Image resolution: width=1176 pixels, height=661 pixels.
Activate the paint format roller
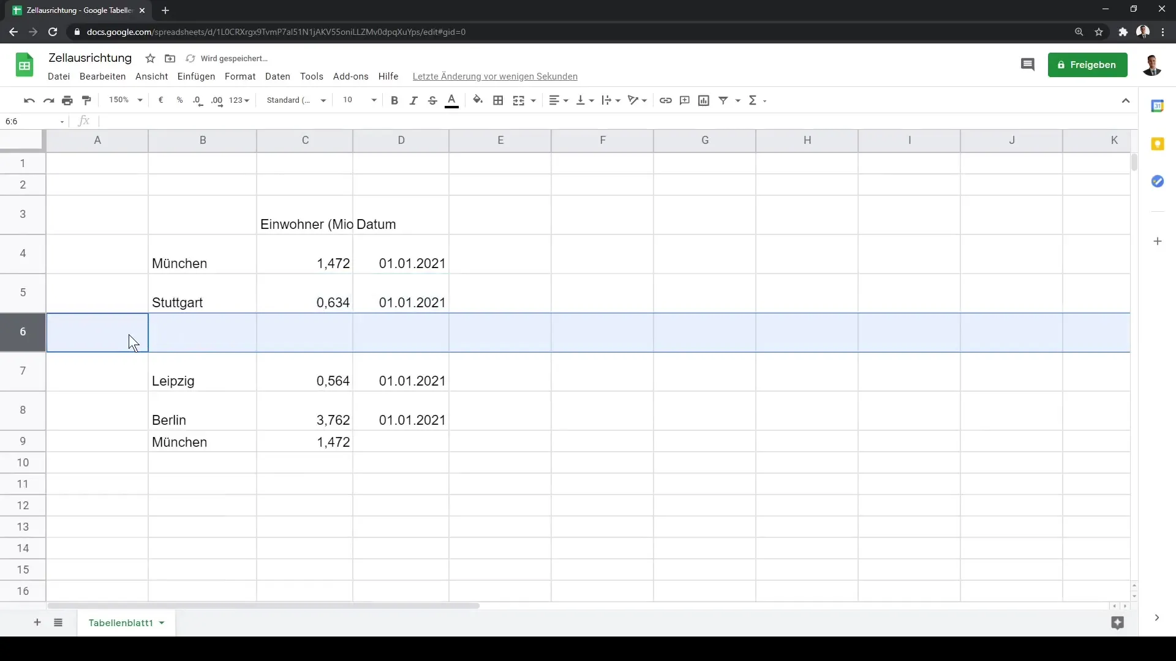point(86,100)
